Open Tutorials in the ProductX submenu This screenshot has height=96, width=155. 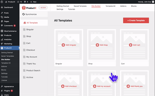point(4,77)
